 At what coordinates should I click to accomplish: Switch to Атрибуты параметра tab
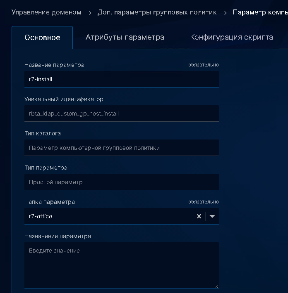click(125, 37)
